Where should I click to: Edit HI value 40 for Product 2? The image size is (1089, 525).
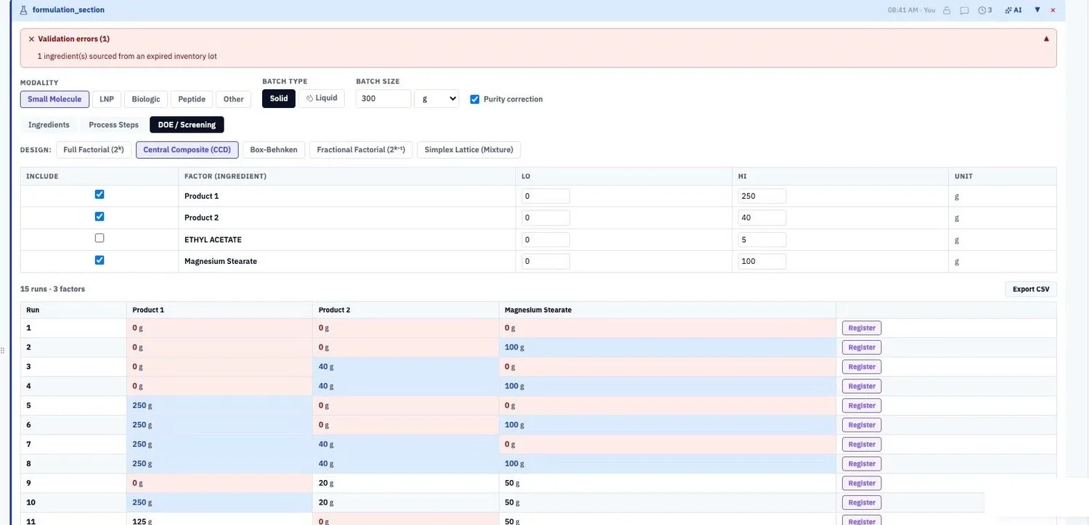click(762, 218)
